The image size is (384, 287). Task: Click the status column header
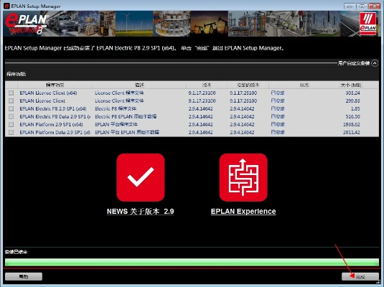point(304,85)
